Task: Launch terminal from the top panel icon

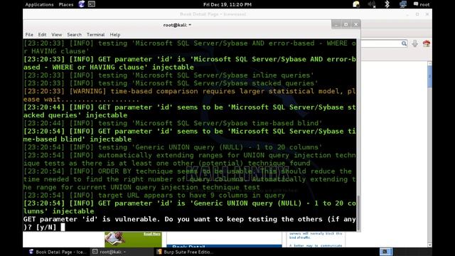Action: coord(92,4)
